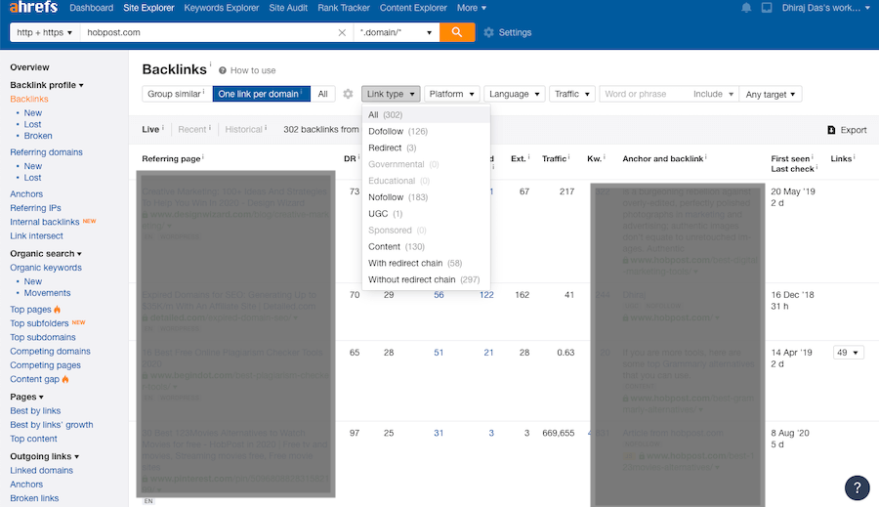Open the *.domain/* mode dropdown

396,32
